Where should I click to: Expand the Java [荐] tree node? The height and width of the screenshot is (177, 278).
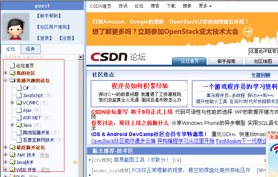(x=12, y=125)
